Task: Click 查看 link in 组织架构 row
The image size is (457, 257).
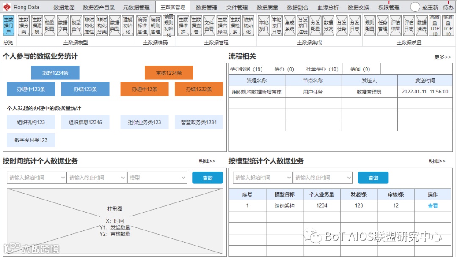Action: [x=433, y=205]
